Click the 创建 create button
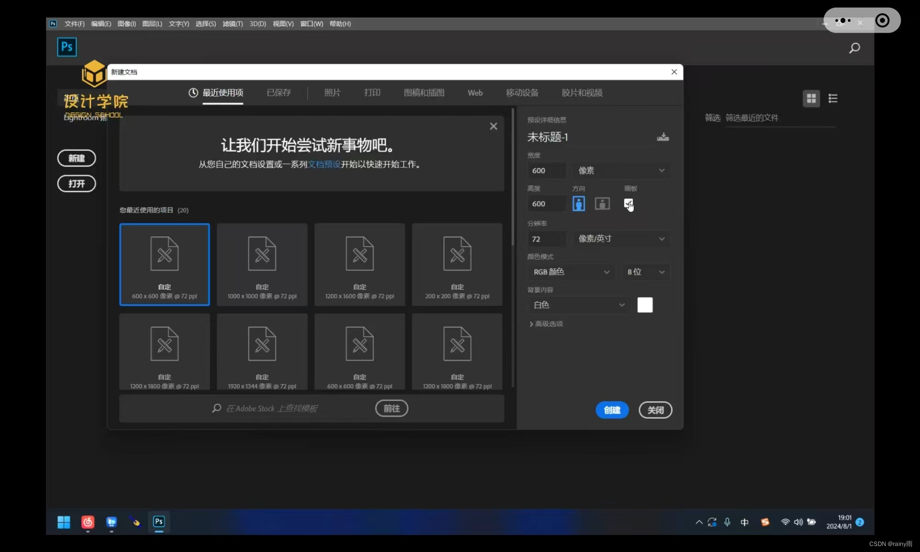This screenshot has height=552, width=920. tap(612, 410)
